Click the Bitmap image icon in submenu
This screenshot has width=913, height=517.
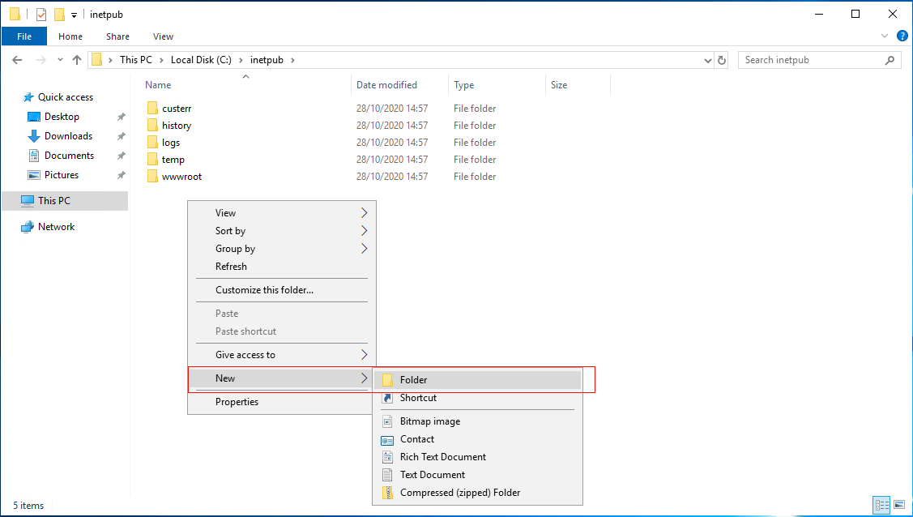tap(387, 421)
